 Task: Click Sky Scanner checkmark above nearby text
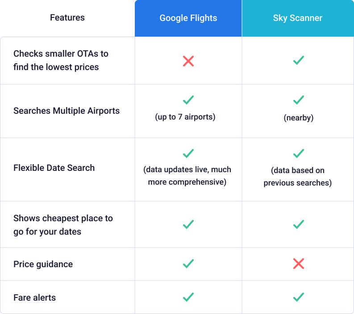tap(298, 100)
